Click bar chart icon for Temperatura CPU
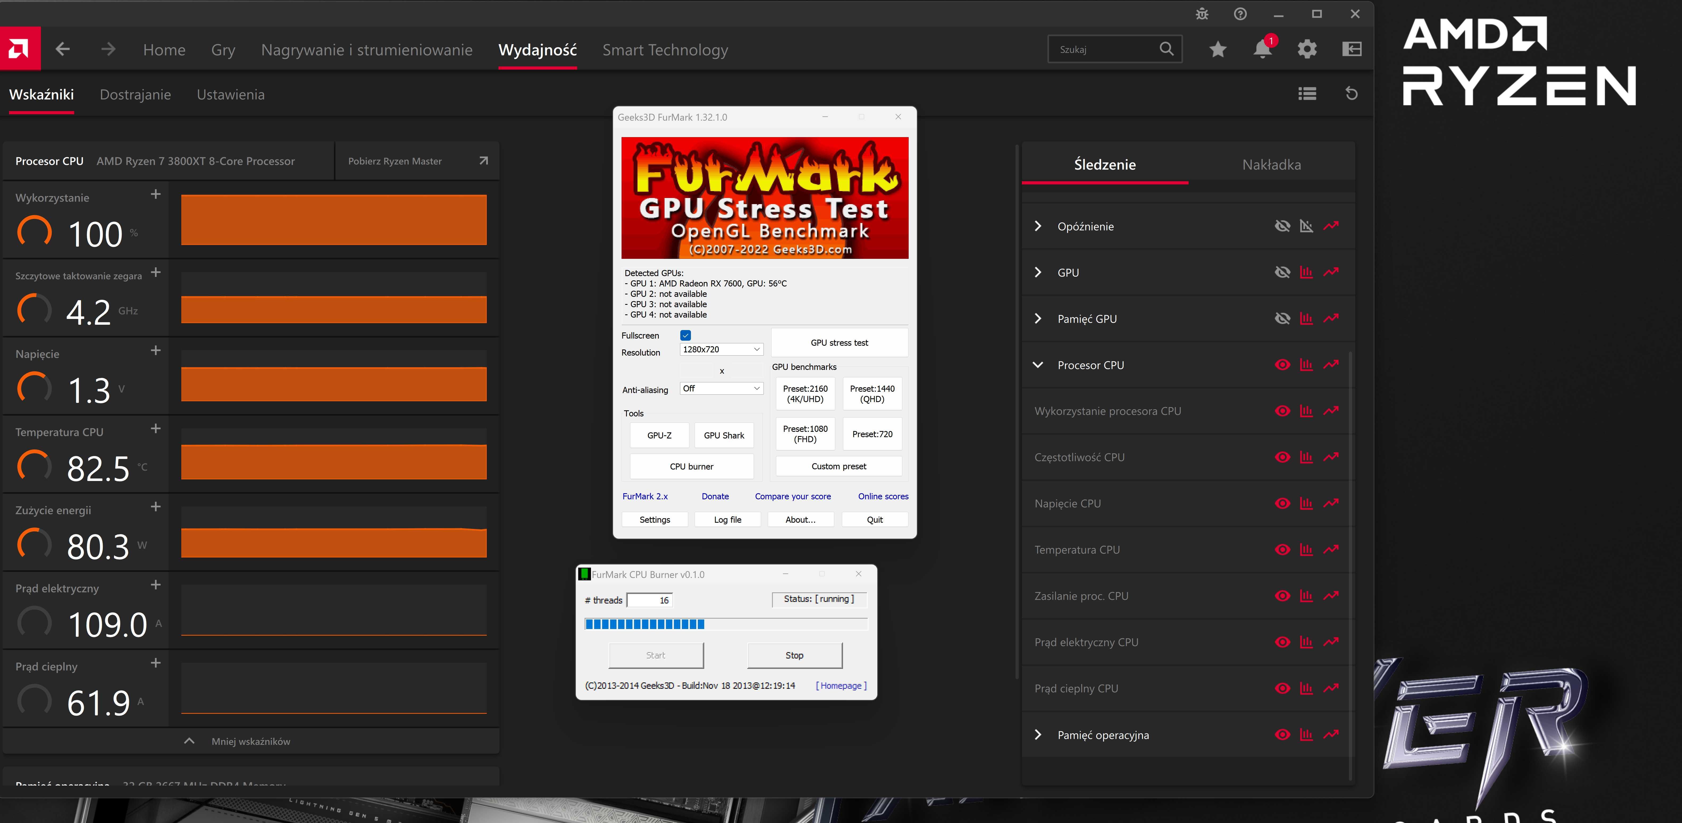The image size is (1682, 823). 1307,550
